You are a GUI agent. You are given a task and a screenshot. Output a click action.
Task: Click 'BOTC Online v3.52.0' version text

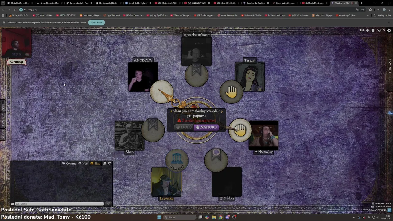tap(373, 210)
